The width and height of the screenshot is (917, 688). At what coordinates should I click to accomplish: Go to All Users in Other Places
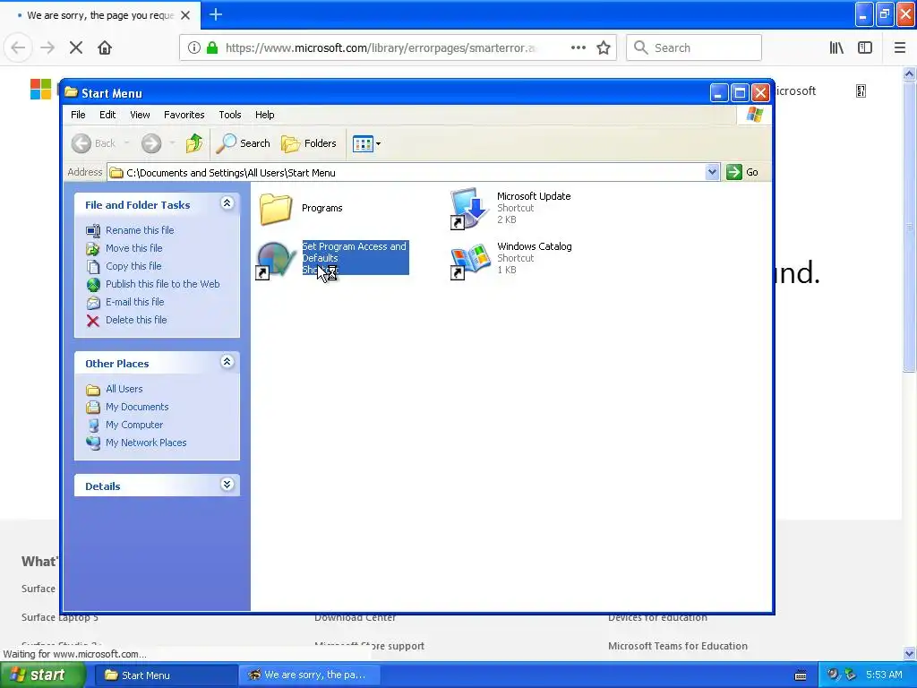coord(114,389)
